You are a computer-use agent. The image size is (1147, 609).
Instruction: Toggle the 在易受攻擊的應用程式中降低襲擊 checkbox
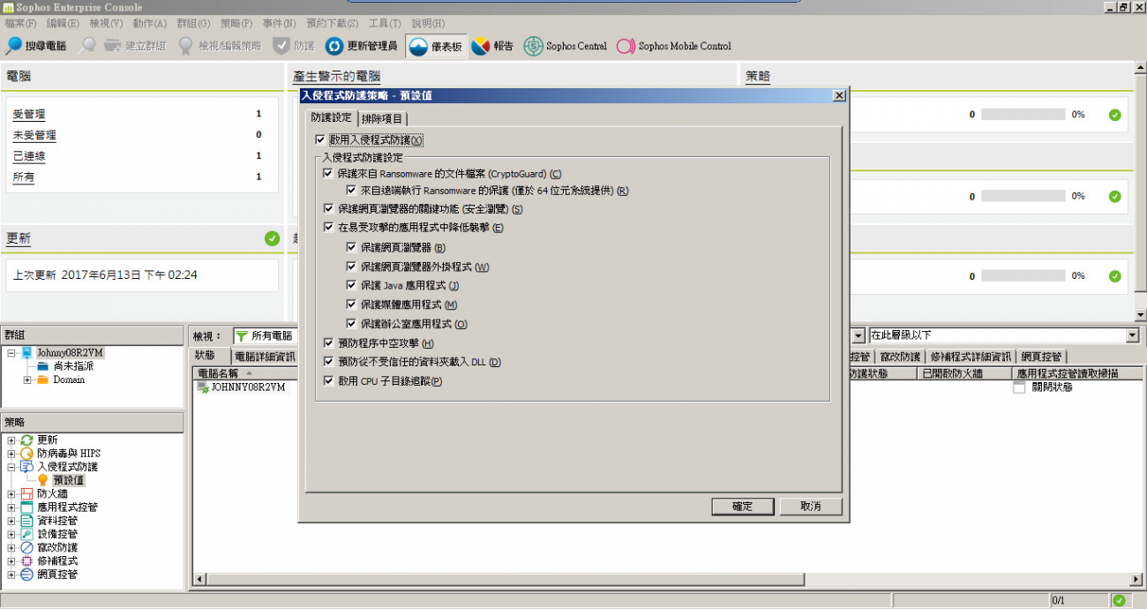click(329, 228)
